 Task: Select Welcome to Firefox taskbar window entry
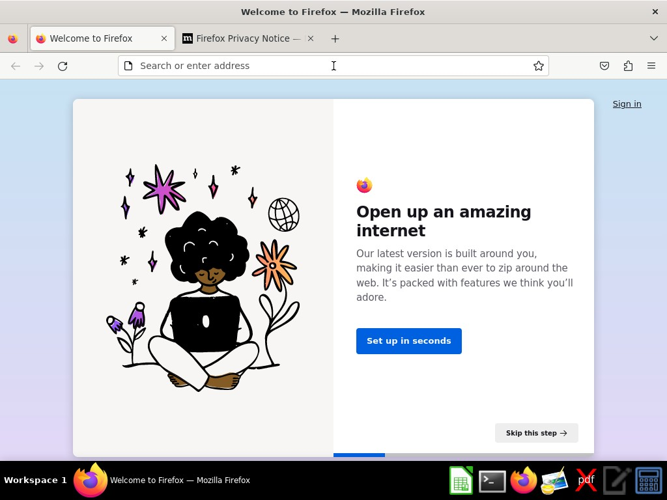[162, 480]
